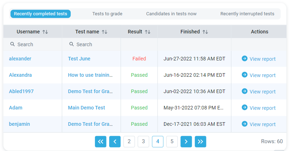
Task: Sort by Result column arrows
Action: point(148,32)
